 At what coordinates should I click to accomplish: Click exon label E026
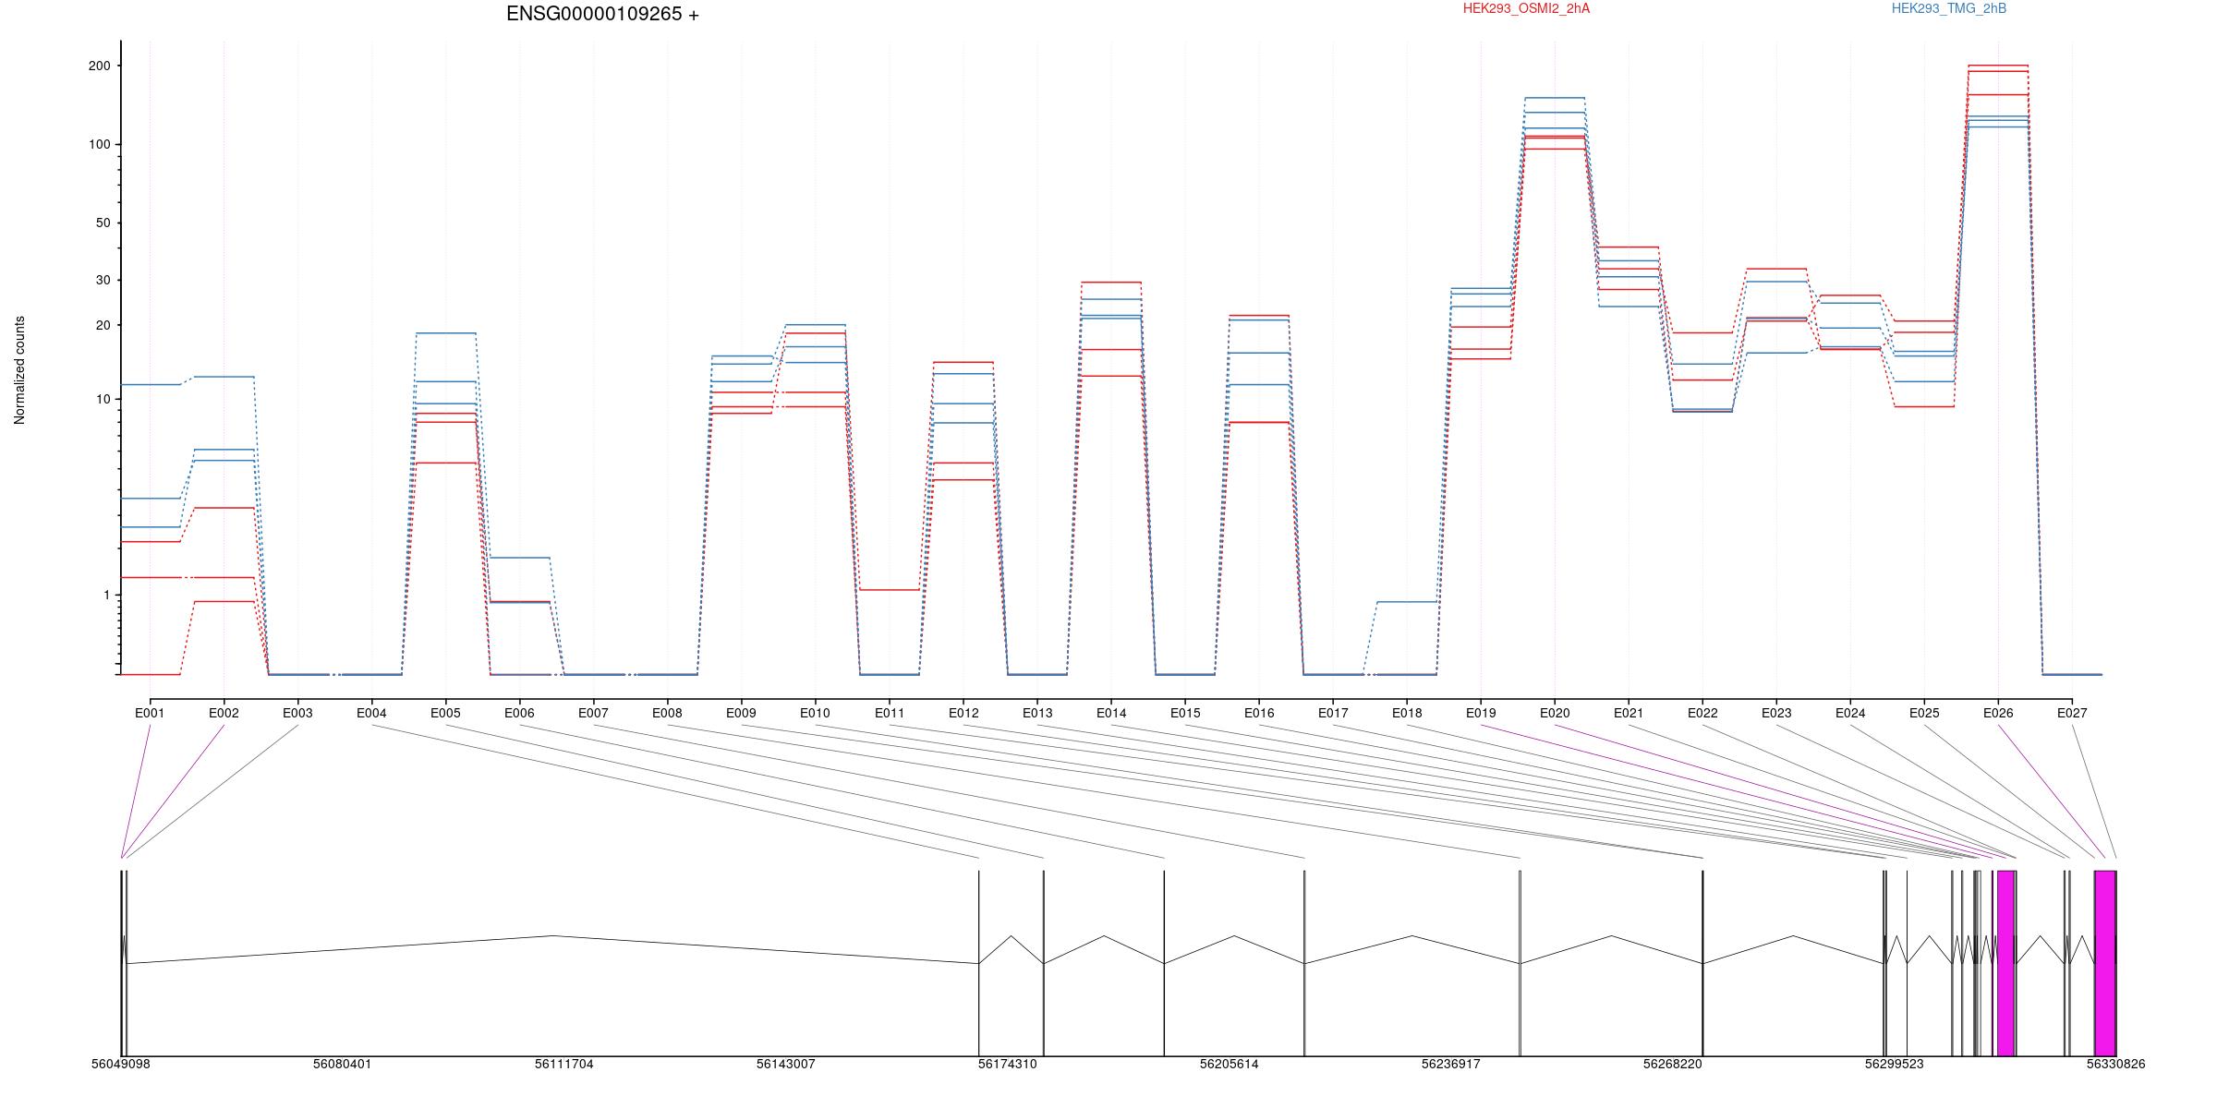tap(1998, 713)
